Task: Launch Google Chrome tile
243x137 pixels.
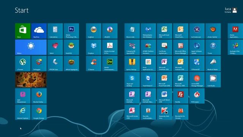Action: [x=39, y=112]
